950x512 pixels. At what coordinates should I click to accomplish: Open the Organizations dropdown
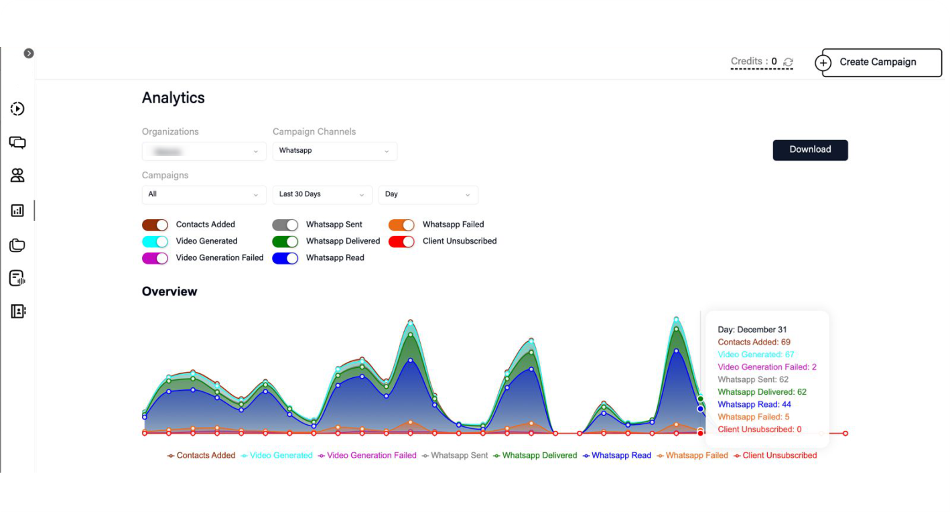[x=204, y=151]
